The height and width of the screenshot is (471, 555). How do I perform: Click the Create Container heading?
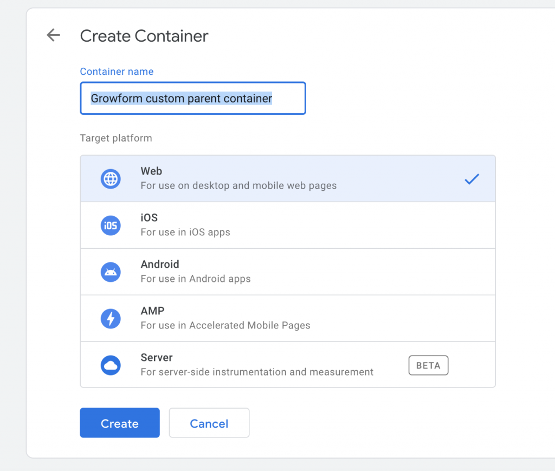pyautogui.click(x=144, y=36)
